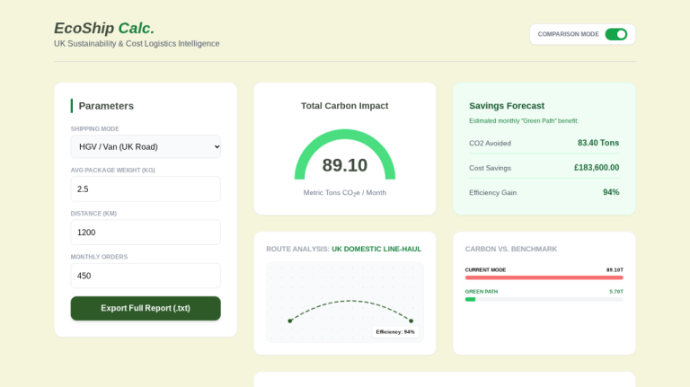Click the Efficiency Gain 94% row
This screenshot has height=387, width=690.
[x=544, y=192]
